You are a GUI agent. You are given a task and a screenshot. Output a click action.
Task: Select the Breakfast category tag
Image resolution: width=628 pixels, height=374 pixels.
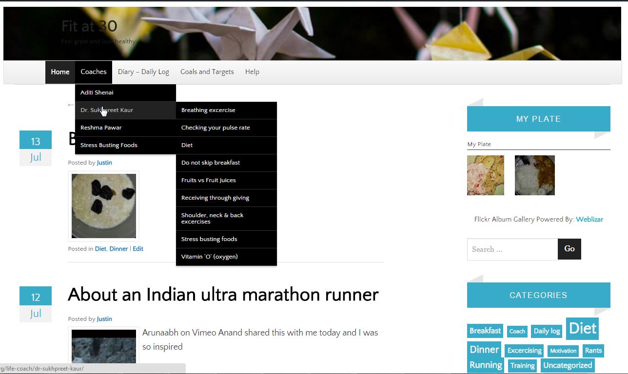485,331
